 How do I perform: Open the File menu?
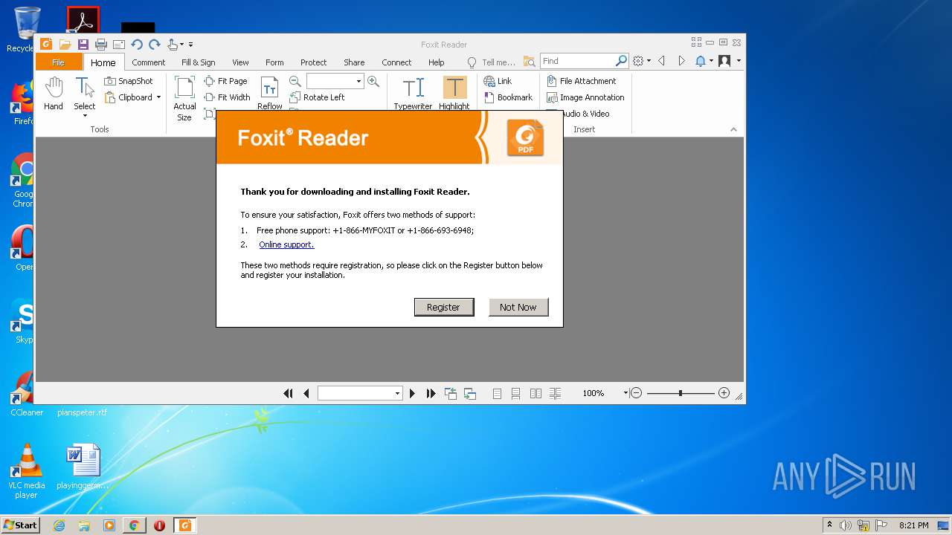(x=58, y=62)
